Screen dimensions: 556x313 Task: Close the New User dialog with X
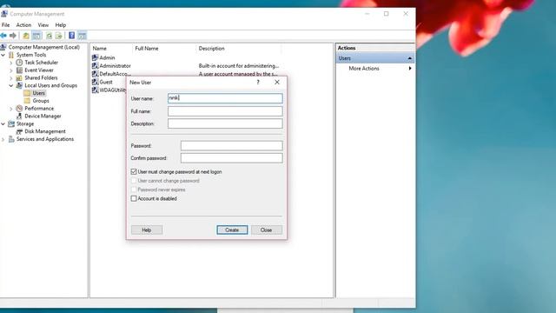coord(277,82)
